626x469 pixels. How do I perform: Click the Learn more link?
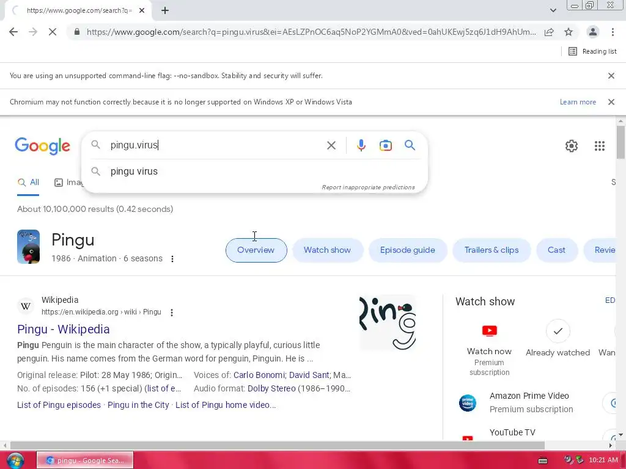coord(577,102)
